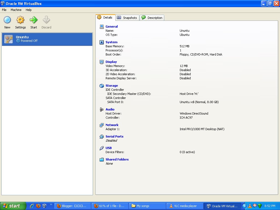Screen dimensions: 280x210
Task: Start the VM with the green arrow
Action: [x=34, y=20]
